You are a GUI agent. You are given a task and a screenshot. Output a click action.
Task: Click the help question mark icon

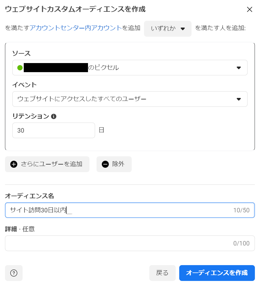[x=14, y=273]
